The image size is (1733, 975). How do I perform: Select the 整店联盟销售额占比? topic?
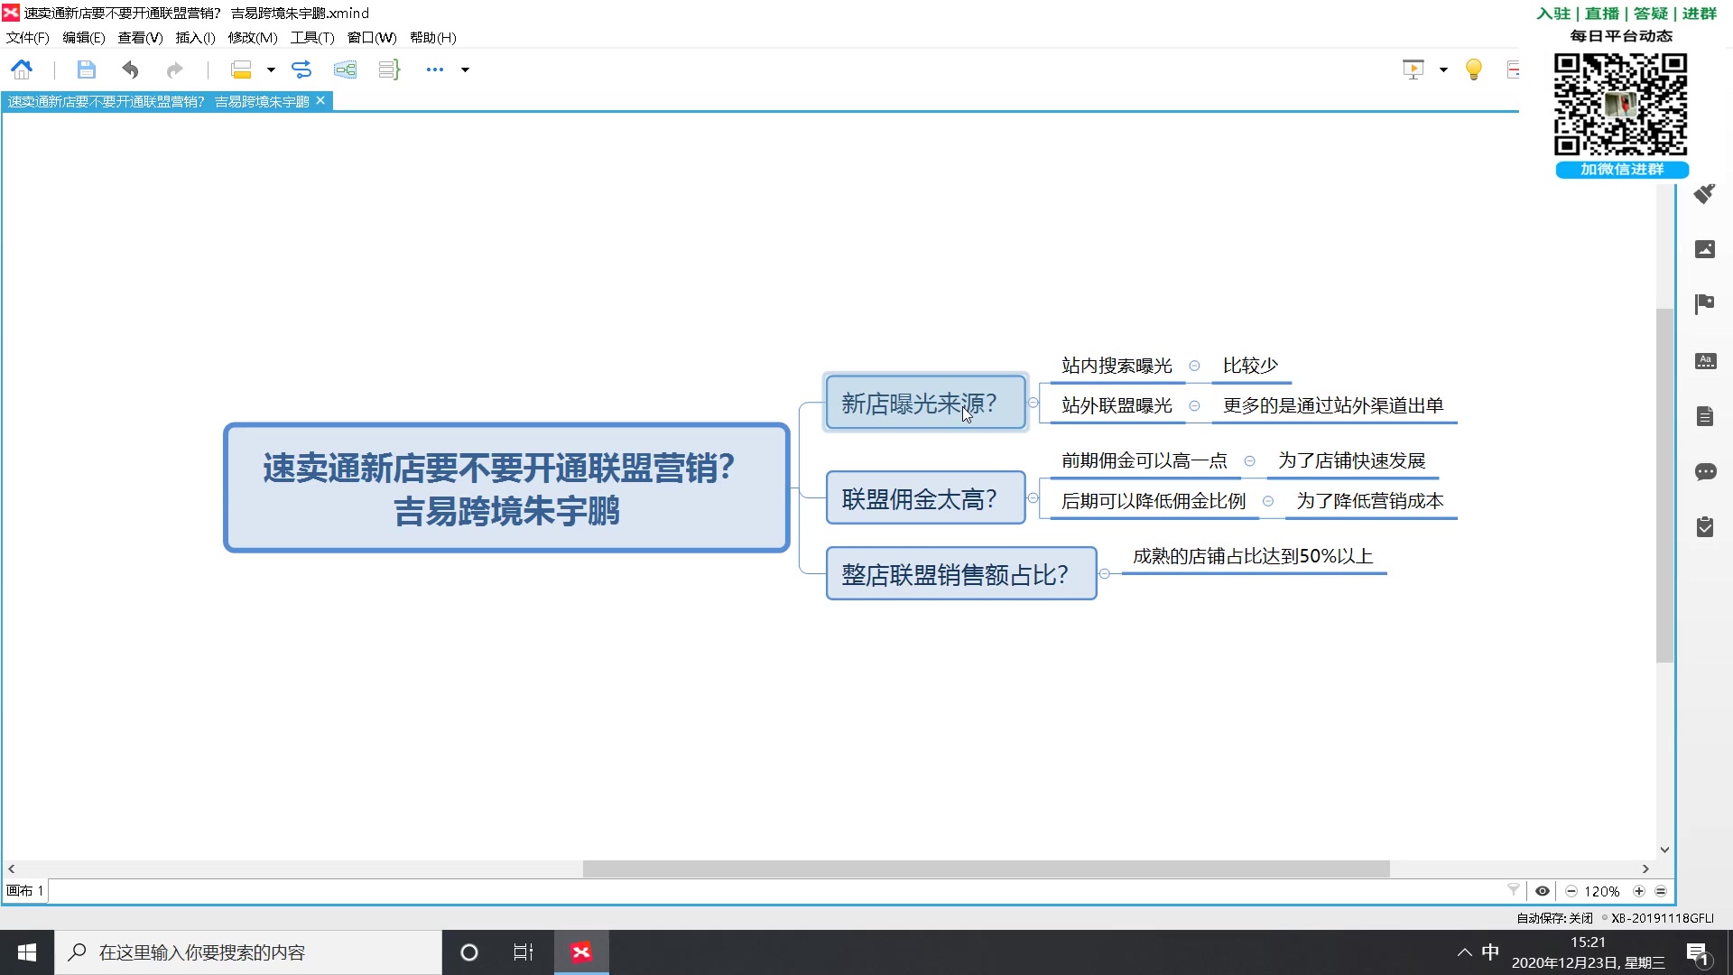pyautogui.click(x=961, y=573)
